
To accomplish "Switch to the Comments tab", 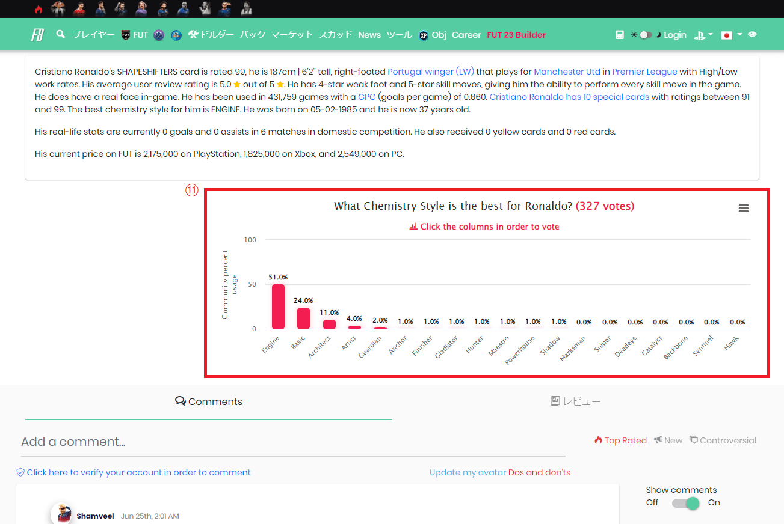I will 209,401.
